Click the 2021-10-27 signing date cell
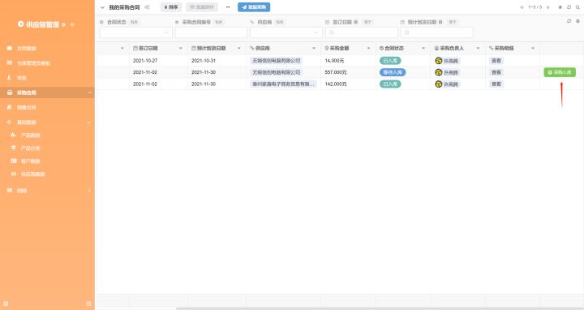This screenshot has width=584, height=310. 158,61
